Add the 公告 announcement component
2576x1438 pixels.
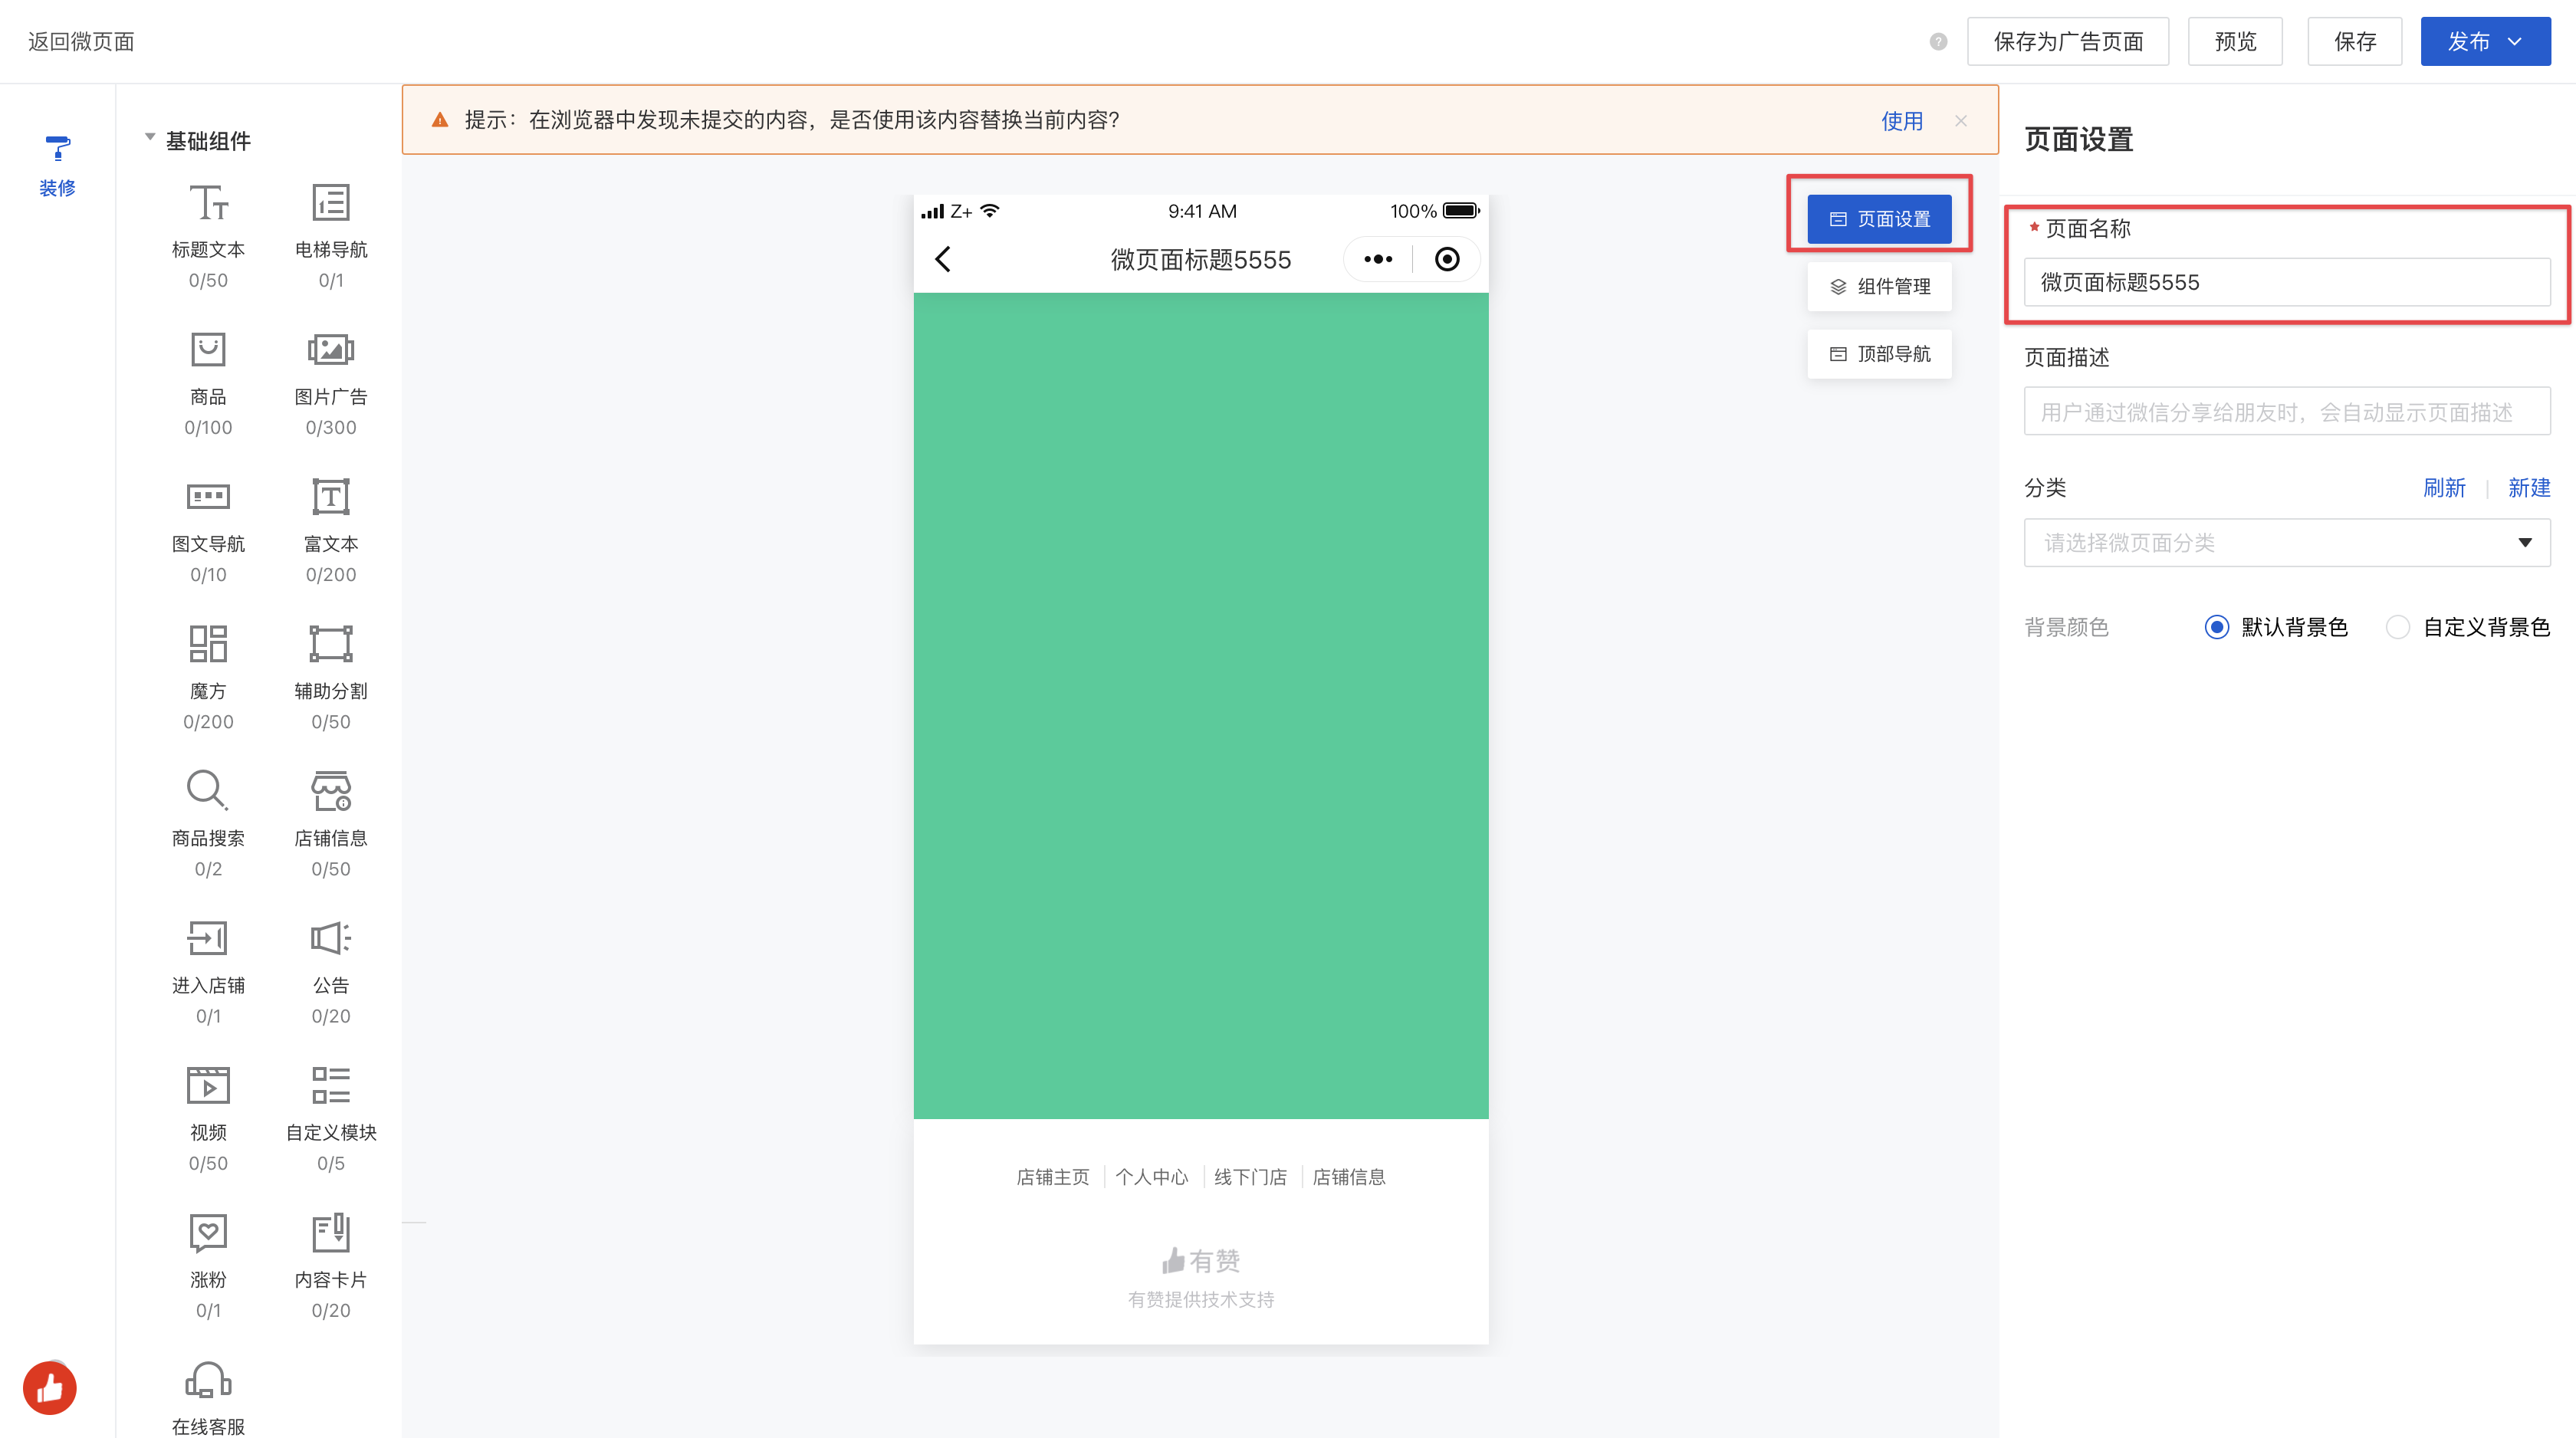click(x=330, y=958)
